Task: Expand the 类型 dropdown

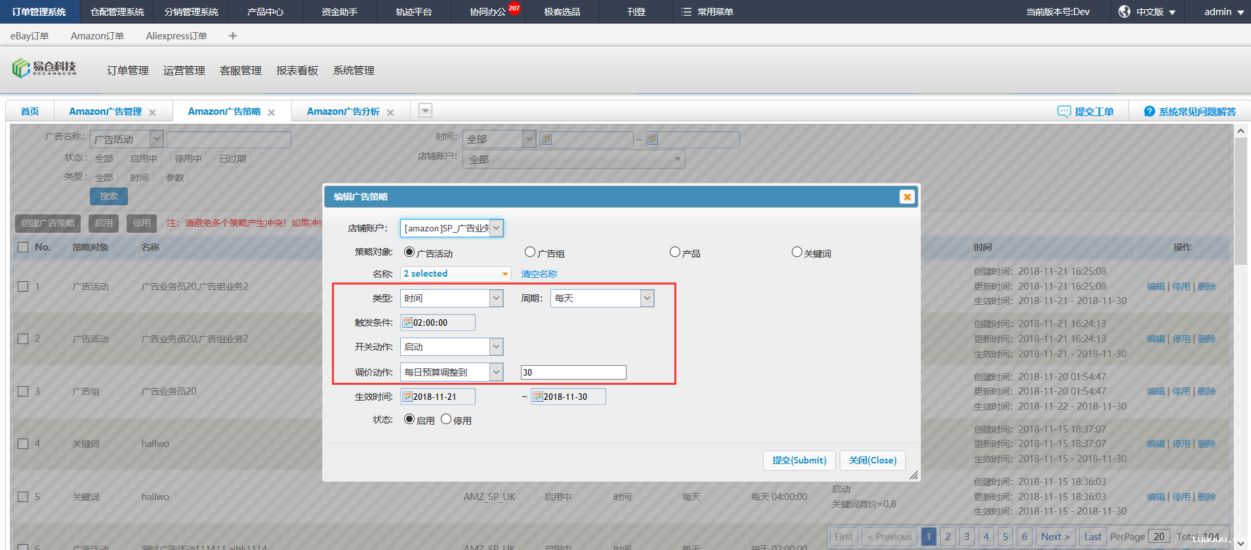Action: point(497,298)
